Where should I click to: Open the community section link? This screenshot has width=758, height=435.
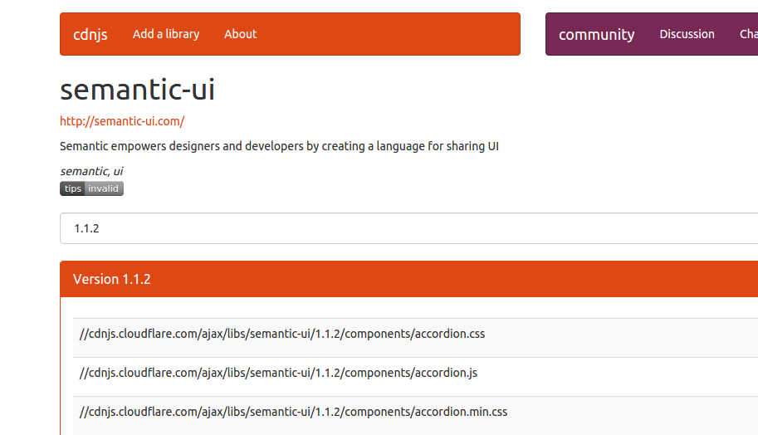(x=597, y=34)
